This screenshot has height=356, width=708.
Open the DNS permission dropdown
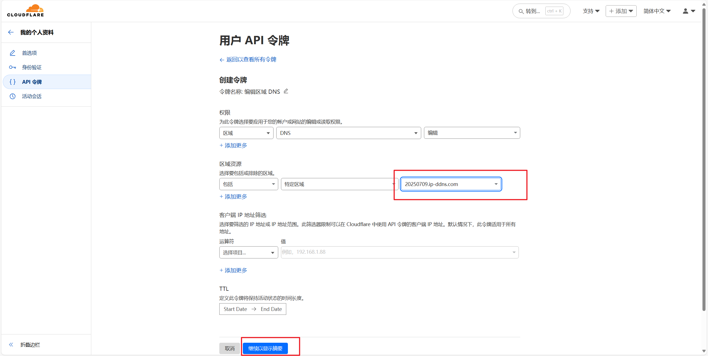tap(348, 133)
